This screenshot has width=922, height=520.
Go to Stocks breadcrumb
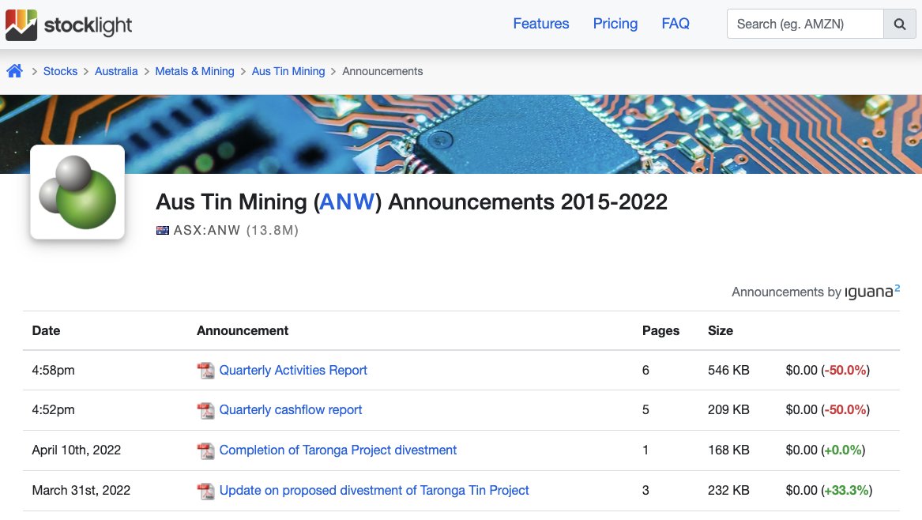[x=60, y=71]
